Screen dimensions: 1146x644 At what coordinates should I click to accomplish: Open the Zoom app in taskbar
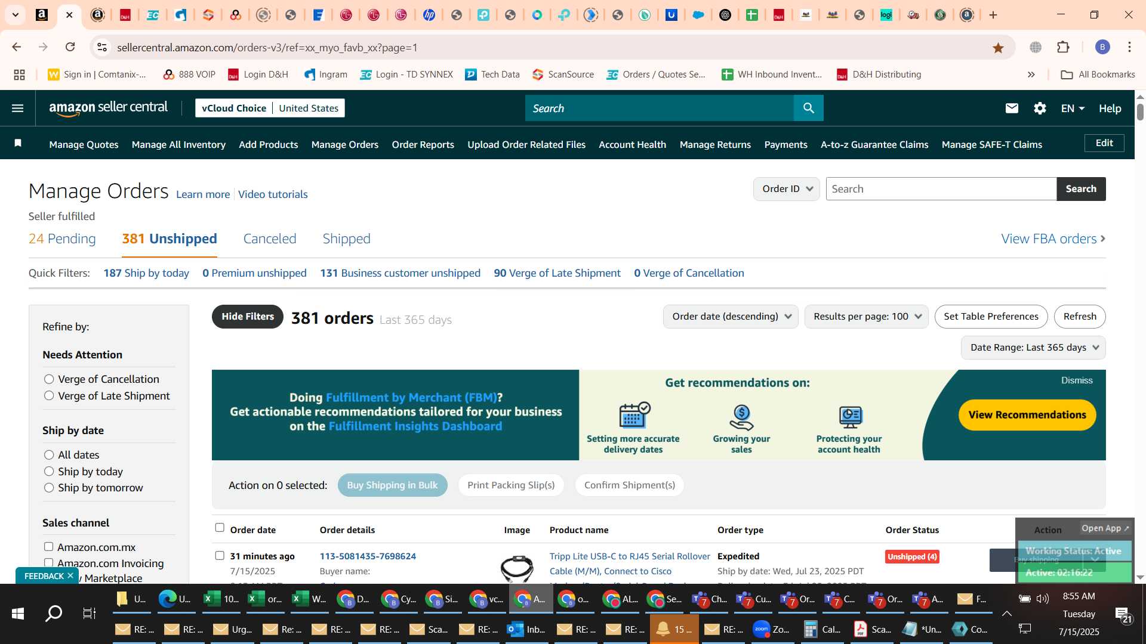[x=772, y=629]
